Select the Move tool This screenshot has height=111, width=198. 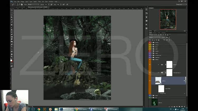click(x=12, y=10)
